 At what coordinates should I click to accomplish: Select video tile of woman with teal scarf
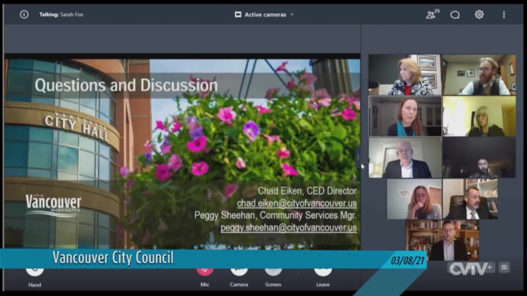(x=404, y=116)
